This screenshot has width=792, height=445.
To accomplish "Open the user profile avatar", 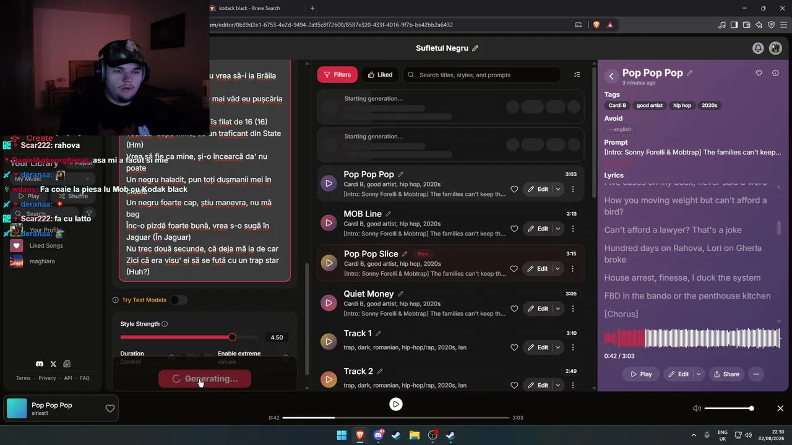I will 775,48.
